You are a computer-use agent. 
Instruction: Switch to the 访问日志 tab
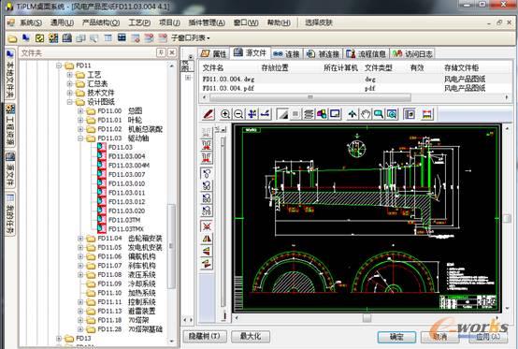(412, 54)
